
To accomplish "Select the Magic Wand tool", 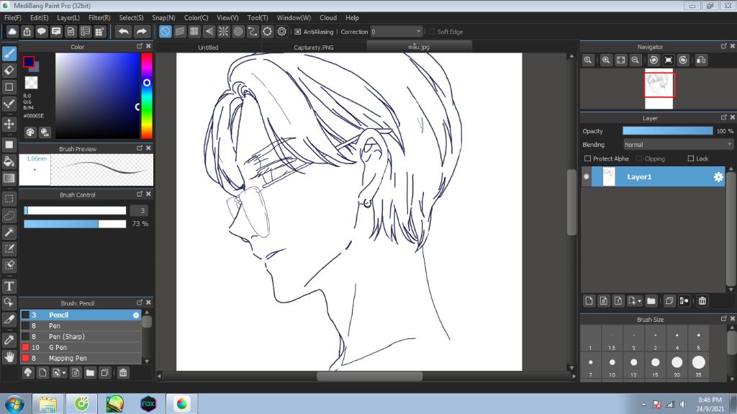I will (9, 232).
